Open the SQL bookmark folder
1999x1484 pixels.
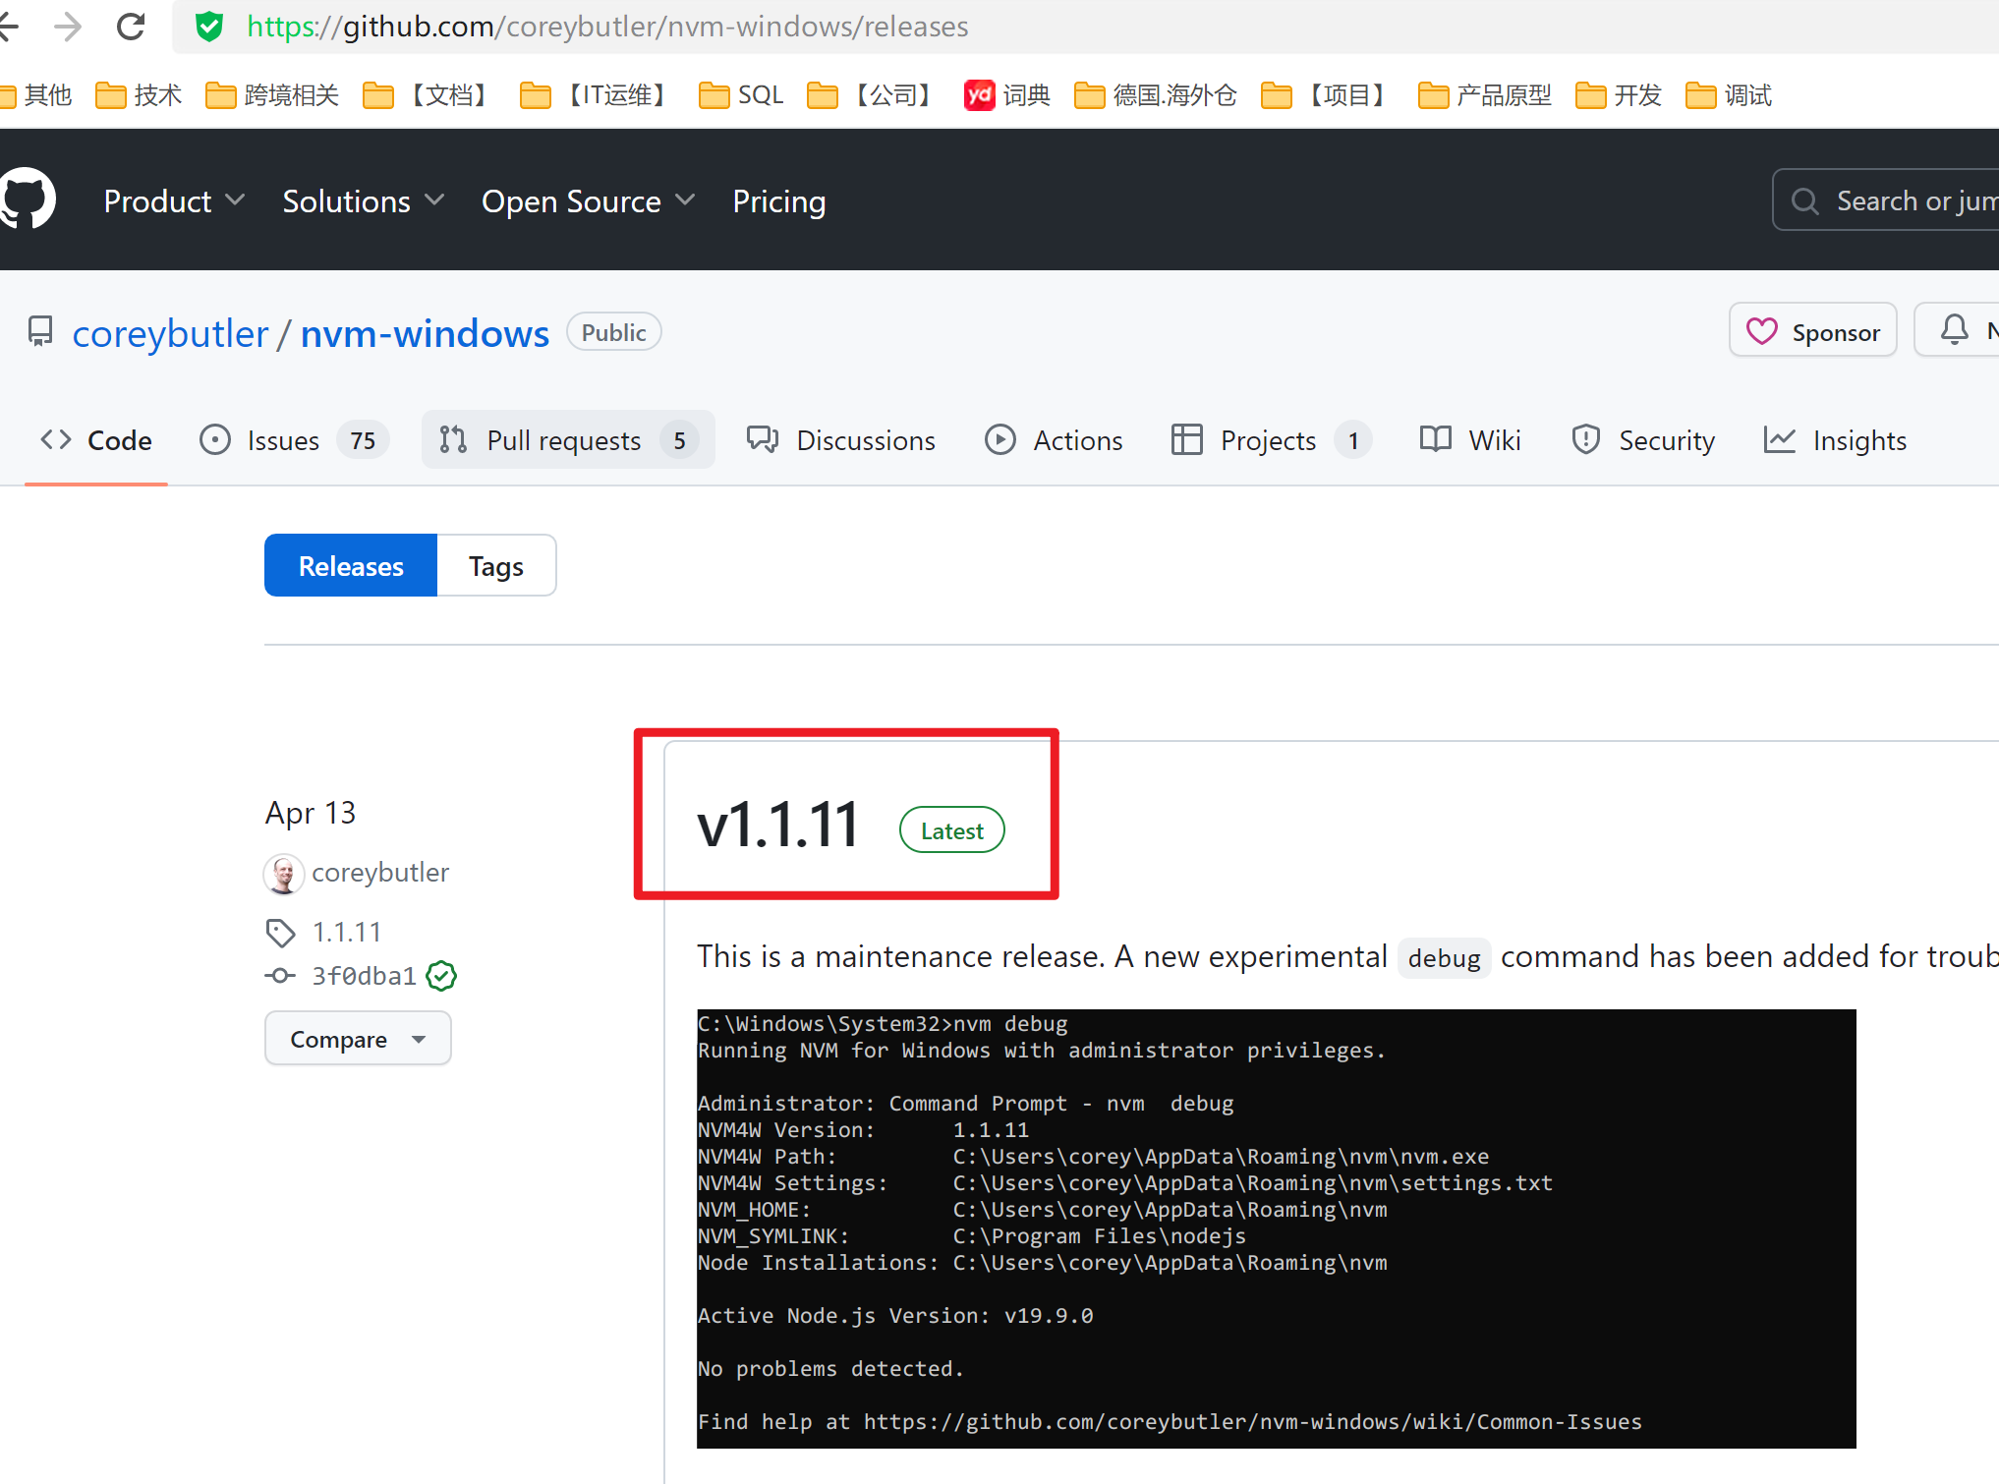[x=741, y=95]
